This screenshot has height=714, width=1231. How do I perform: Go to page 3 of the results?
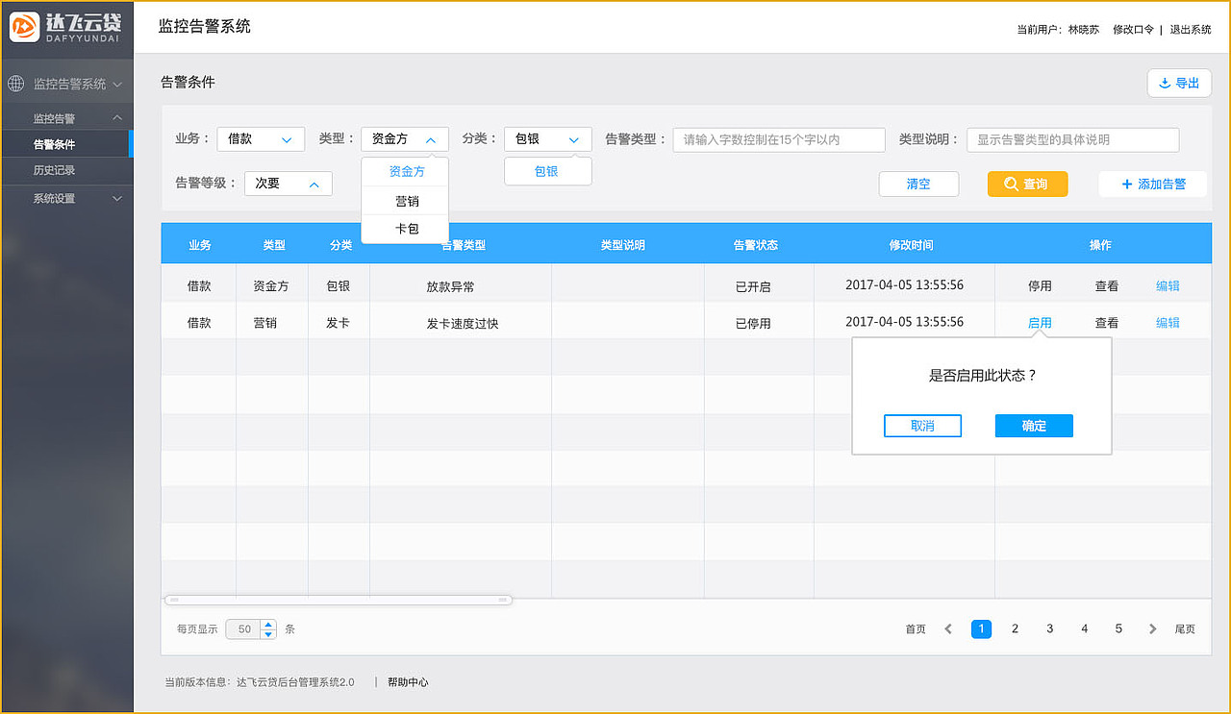pos(1049,628)
